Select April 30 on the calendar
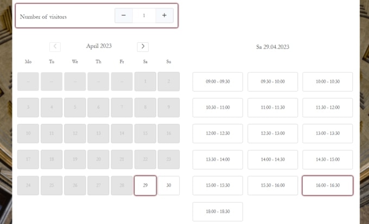The height and width of the screenshot is (224, 369). coord(169,185)
